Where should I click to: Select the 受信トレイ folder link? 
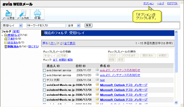click(14, 35)
